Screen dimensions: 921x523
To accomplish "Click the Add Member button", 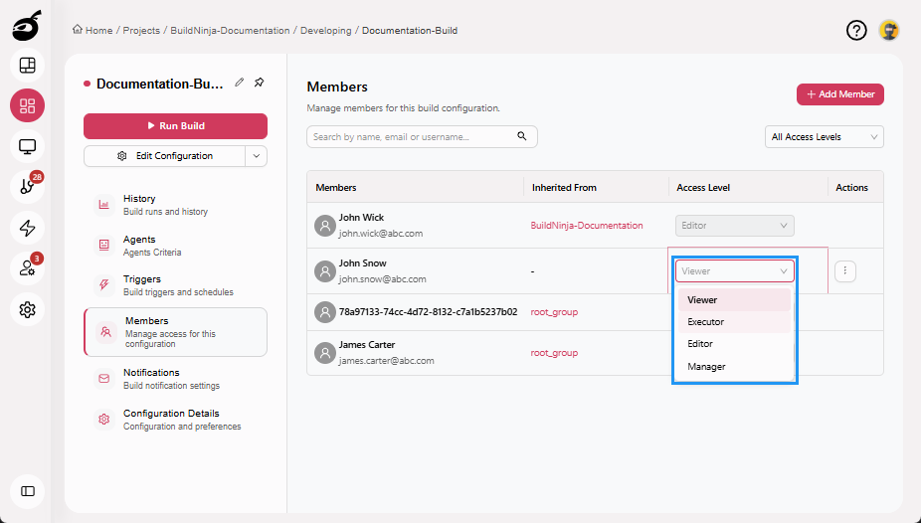I will pos(840,94).
